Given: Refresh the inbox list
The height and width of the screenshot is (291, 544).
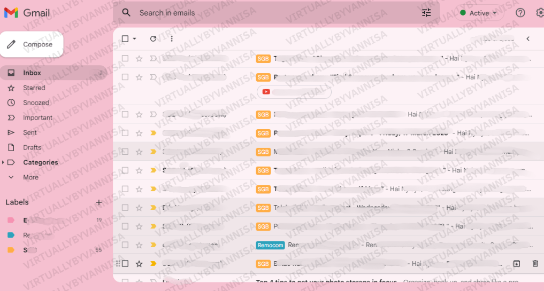Looking at the screenshot, I should [153, 38].
